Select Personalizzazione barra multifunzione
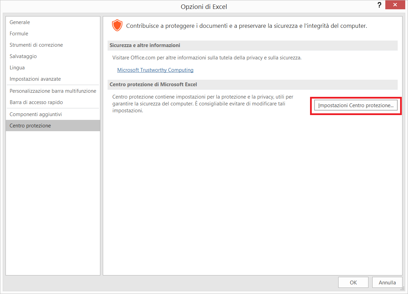 pos(53,91)
